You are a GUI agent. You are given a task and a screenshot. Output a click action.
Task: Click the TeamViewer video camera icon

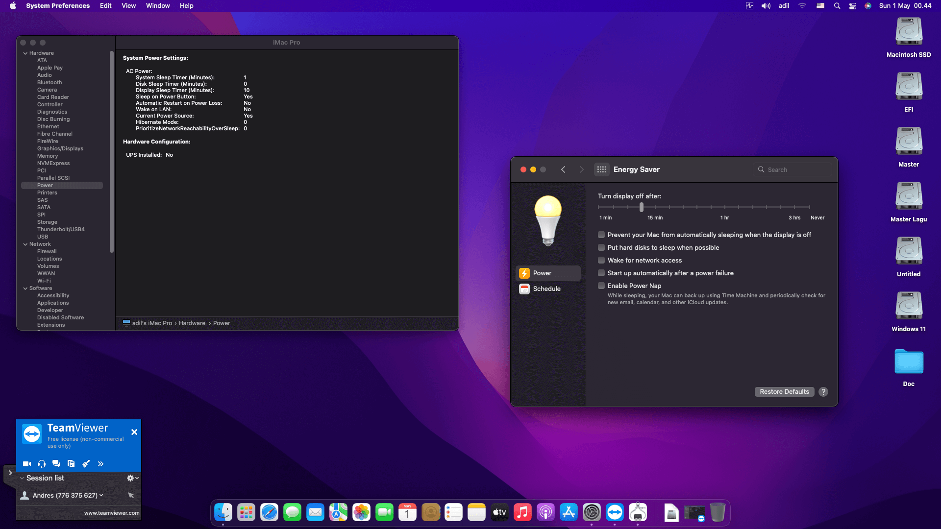tap(27, 464)
